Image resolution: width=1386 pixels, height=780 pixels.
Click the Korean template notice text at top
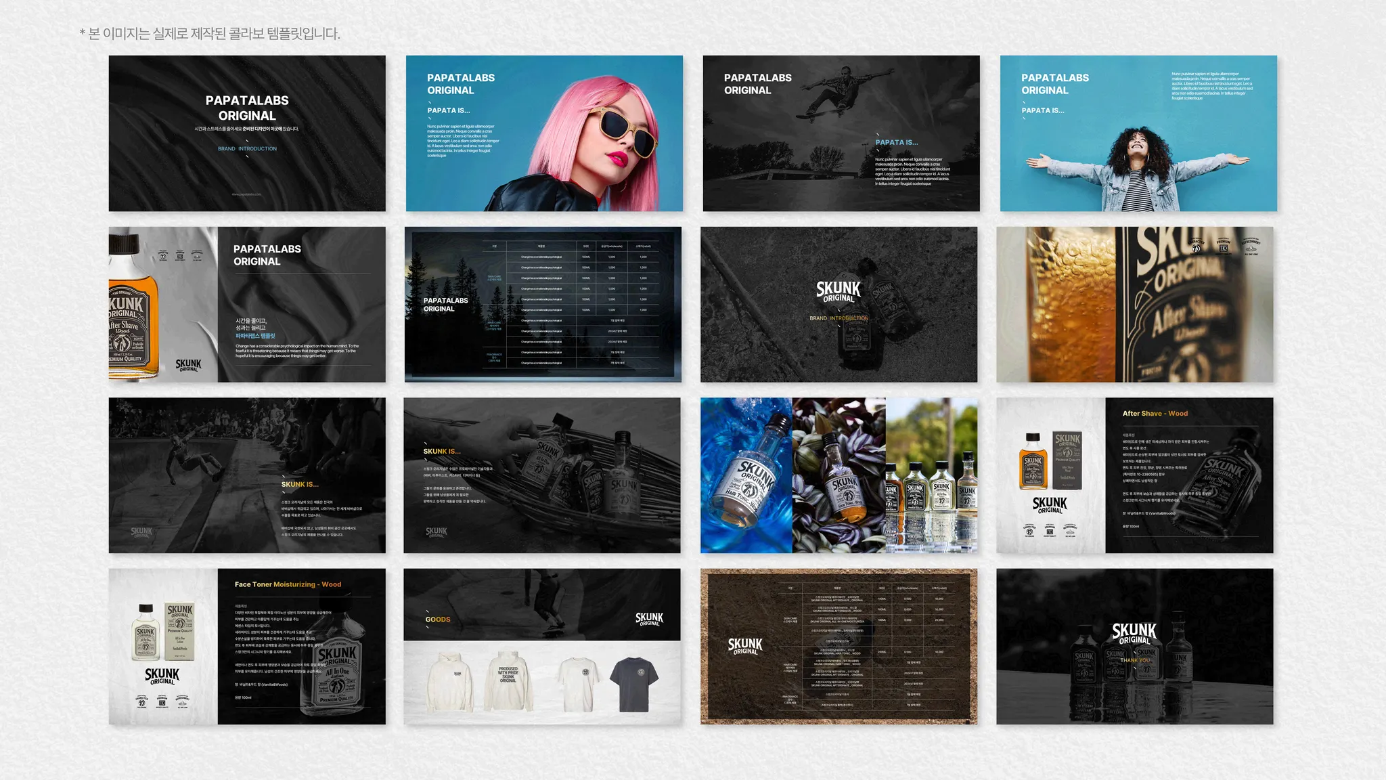pos(210,33)
